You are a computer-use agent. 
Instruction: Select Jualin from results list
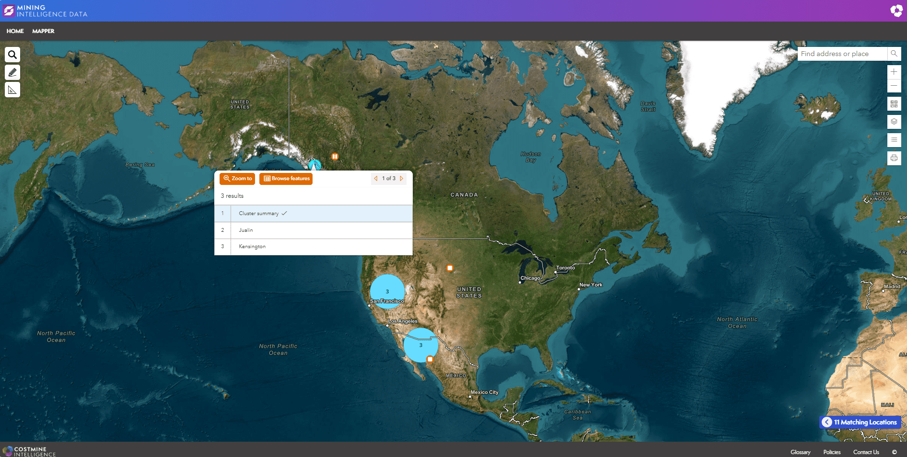[x=246, y=230]
